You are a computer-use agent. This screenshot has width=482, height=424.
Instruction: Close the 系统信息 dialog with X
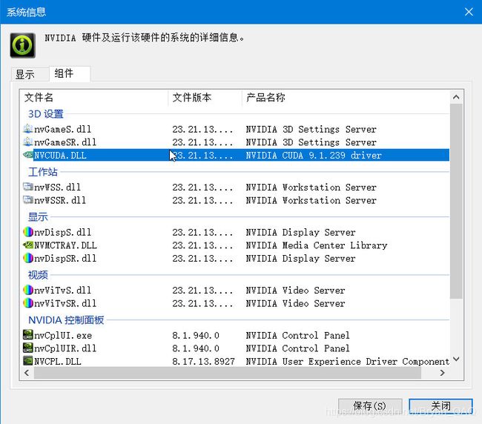469,12
